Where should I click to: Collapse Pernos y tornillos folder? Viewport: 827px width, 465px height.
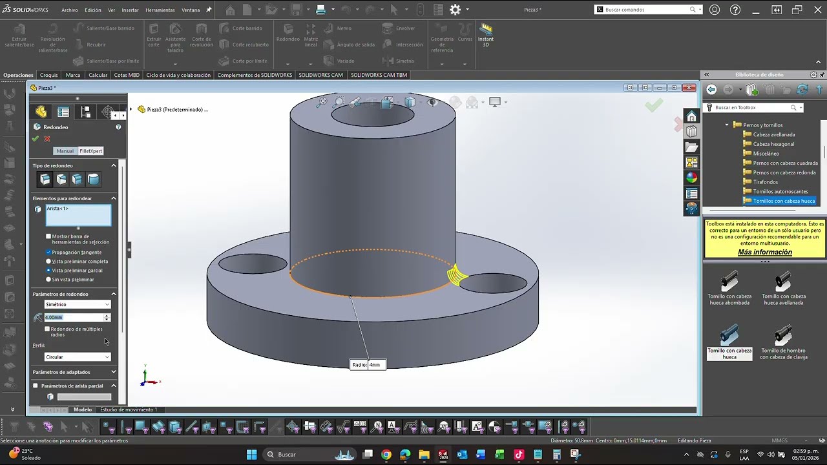(x=727, y=125)
